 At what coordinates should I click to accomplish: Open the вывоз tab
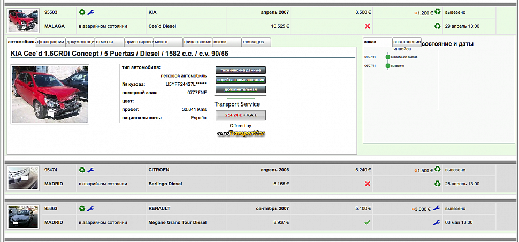point(227,42)
